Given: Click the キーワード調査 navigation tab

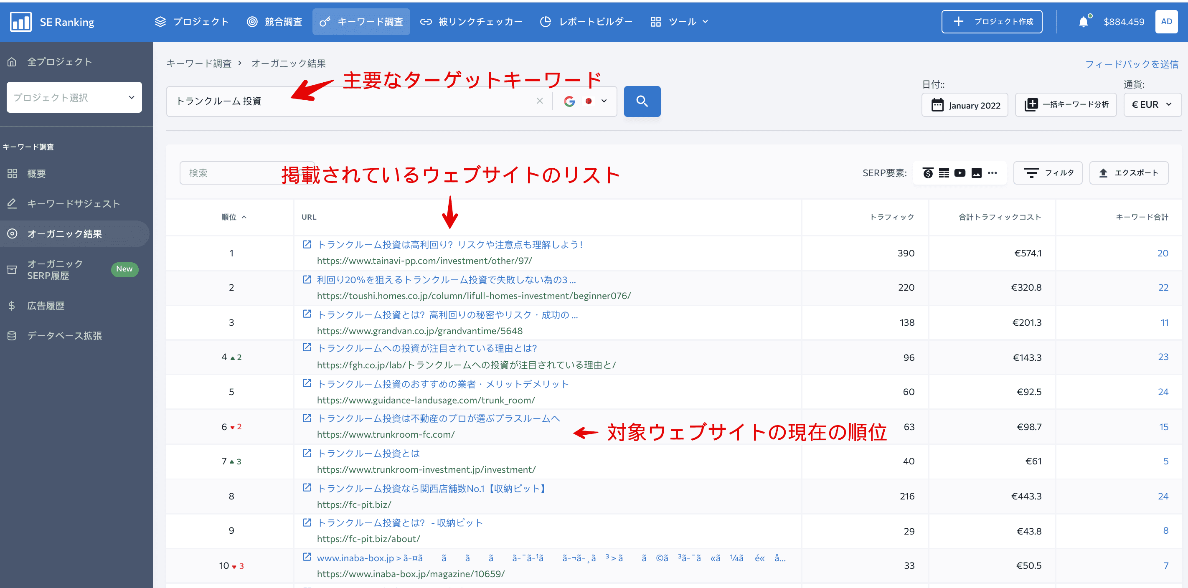Looking at the screenshot, I should click(361, 21).
